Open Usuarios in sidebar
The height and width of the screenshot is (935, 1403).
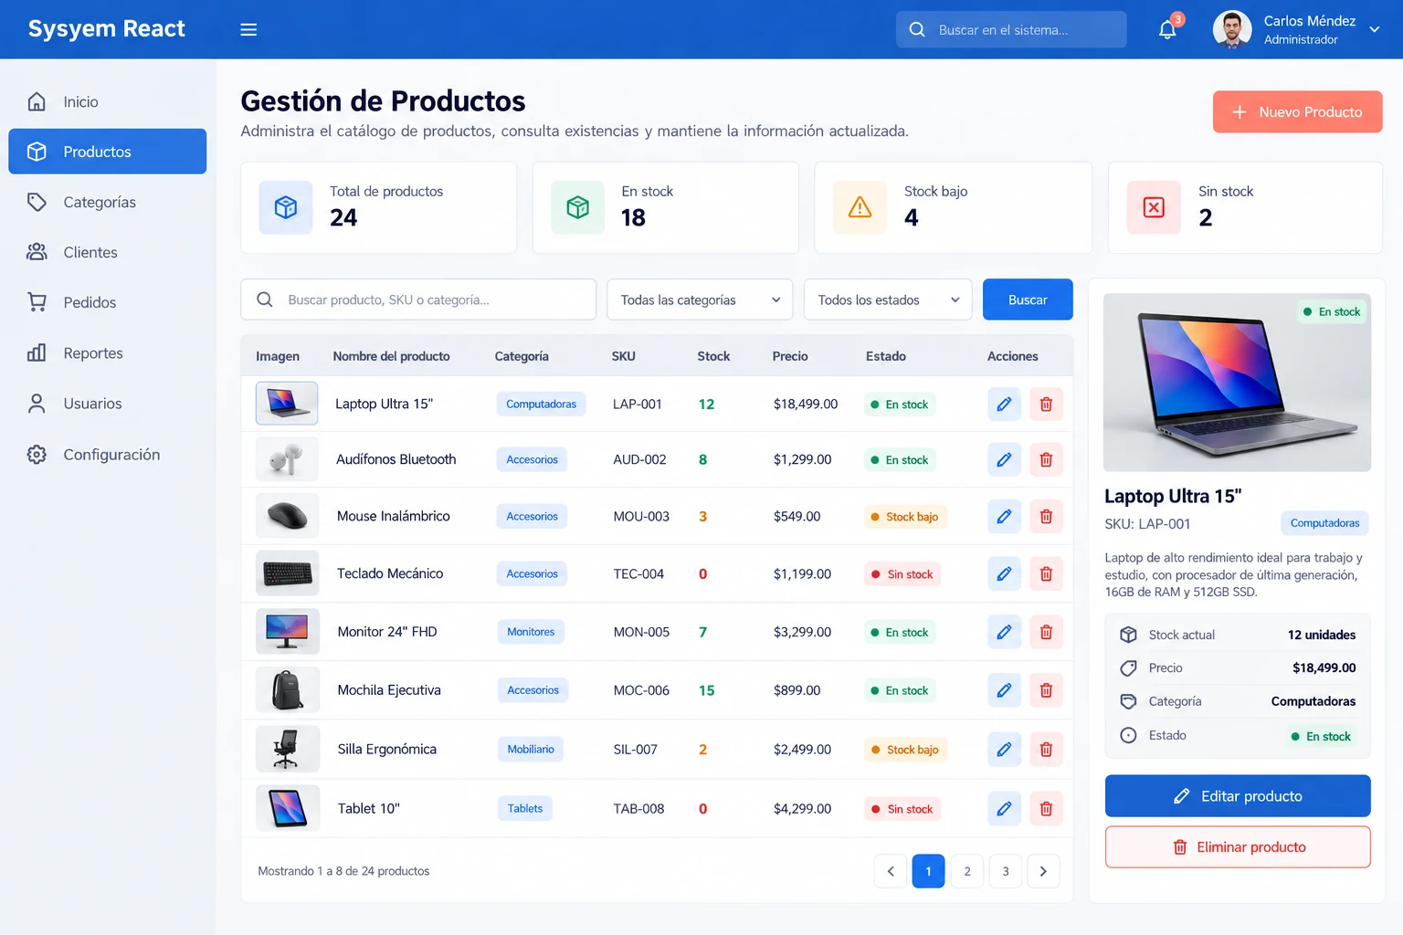tap(108, 404)
